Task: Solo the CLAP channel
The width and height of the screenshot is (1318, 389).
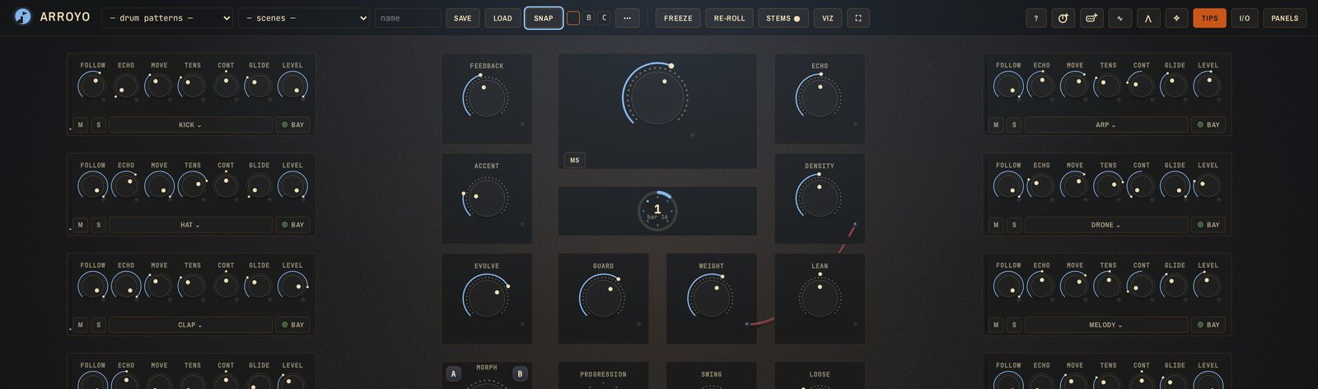Action: (x=98, y=325)
